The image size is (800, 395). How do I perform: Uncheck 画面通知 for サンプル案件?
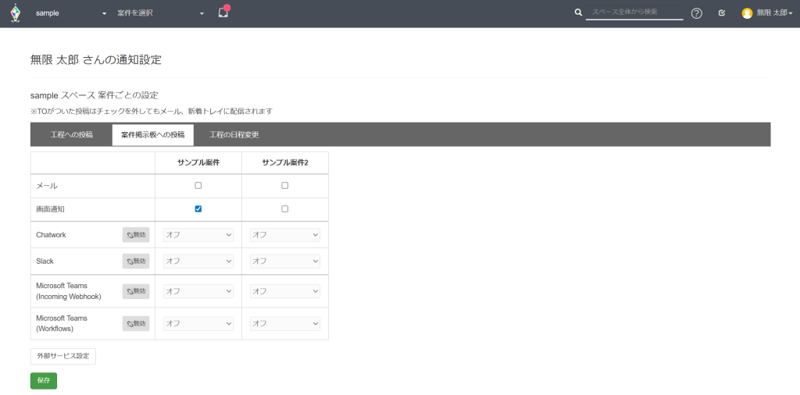pyautogui.click(x=198, y=209)
